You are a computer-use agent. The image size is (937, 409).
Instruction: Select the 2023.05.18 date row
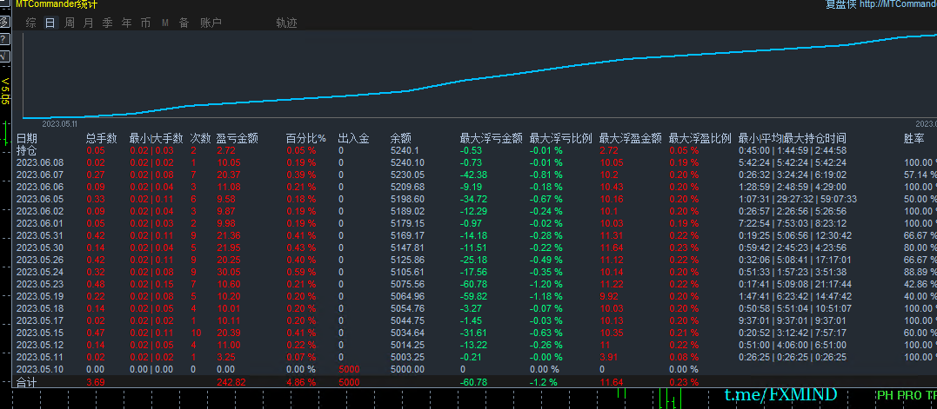tap(39, 308)
